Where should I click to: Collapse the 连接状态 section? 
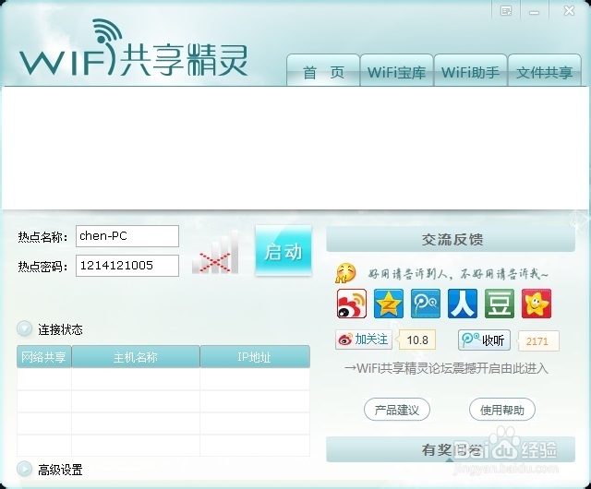pyautogui.click(x=25, y=328)
